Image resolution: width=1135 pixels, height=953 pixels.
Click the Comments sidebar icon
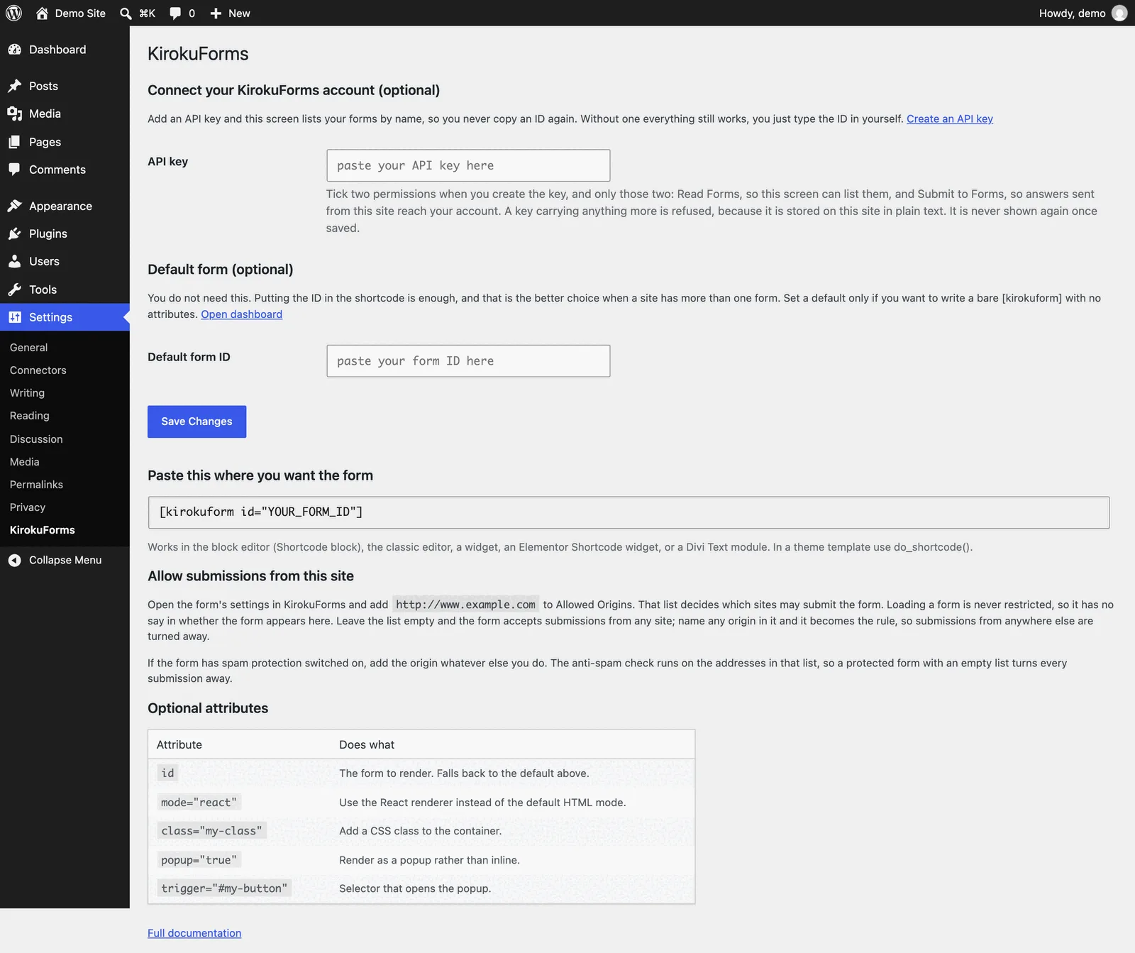[x=14, y=170]
